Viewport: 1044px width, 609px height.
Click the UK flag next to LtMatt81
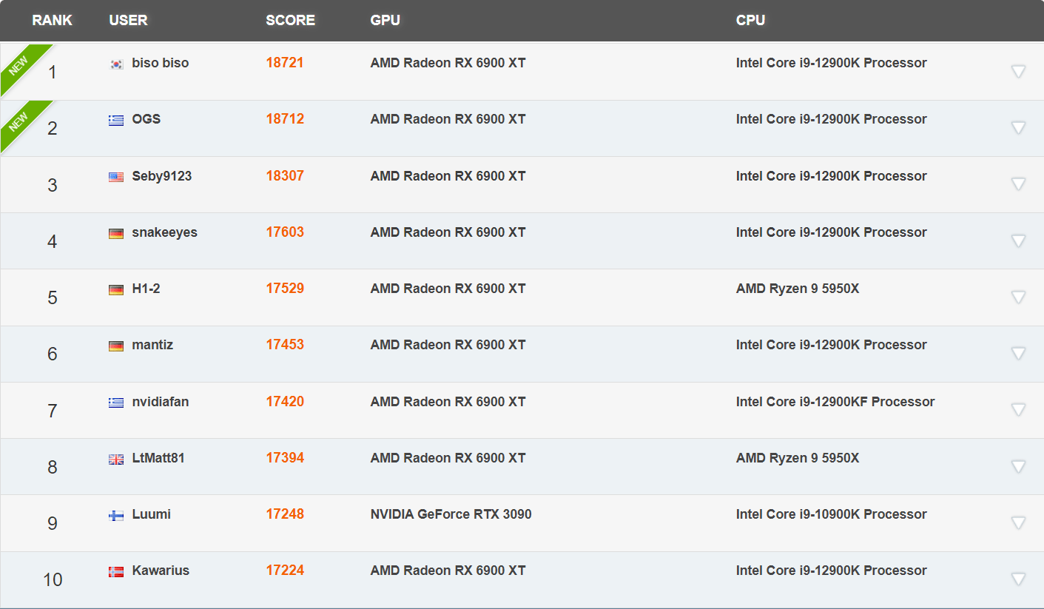pos(116,458)
